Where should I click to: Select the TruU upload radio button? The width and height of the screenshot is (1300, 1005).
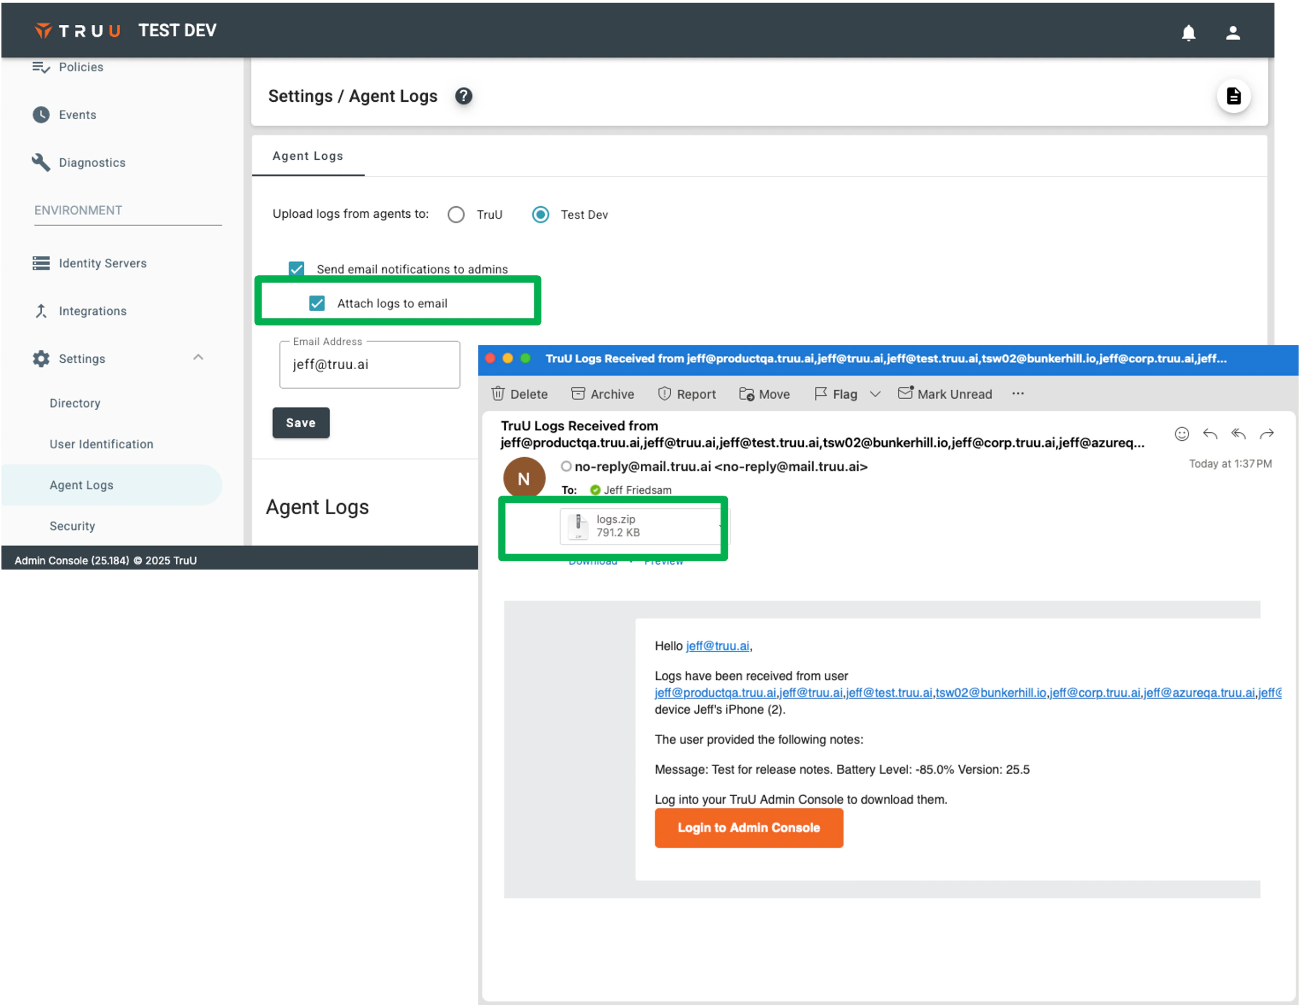click(456, 215)
